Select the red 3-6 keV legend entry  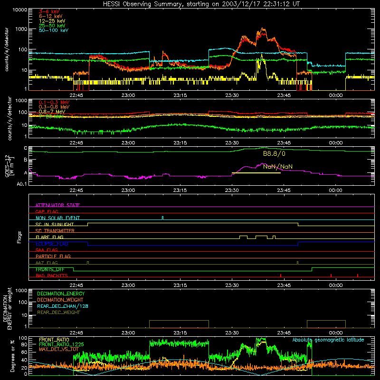point(49,11)
